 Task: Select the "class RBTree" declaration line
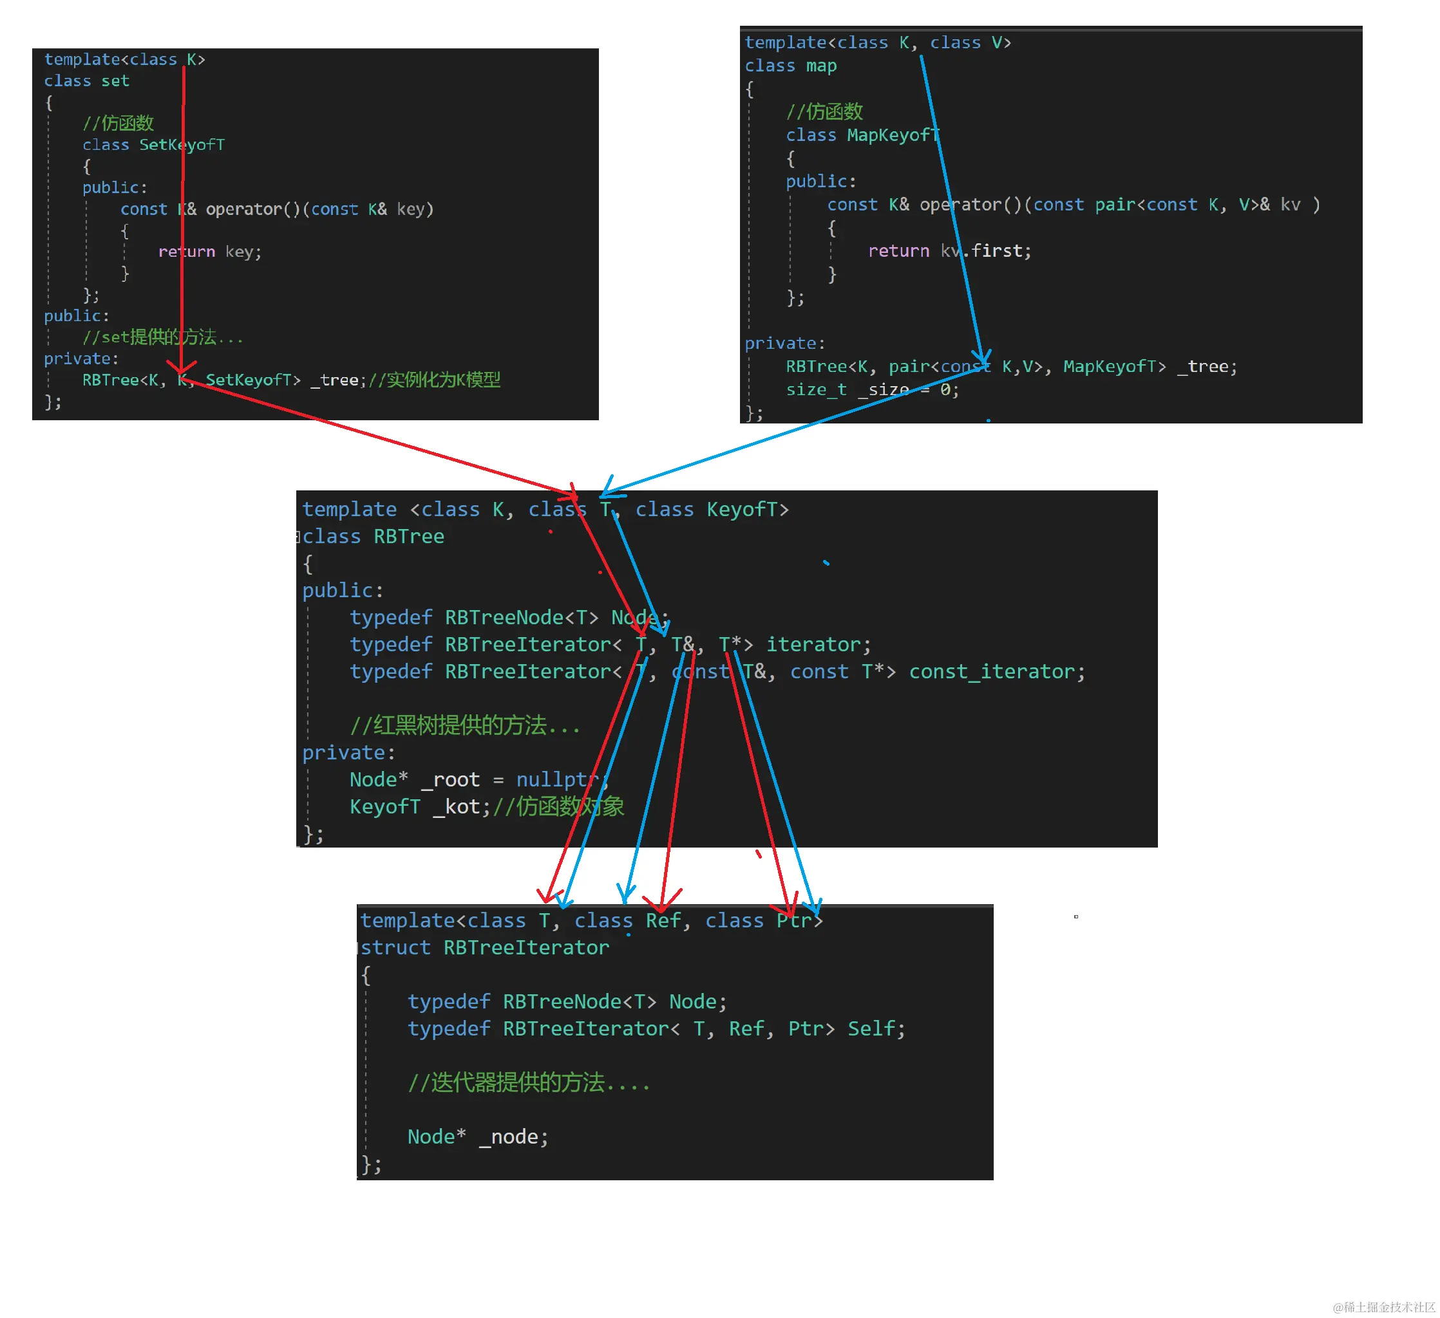click(373, 536)
